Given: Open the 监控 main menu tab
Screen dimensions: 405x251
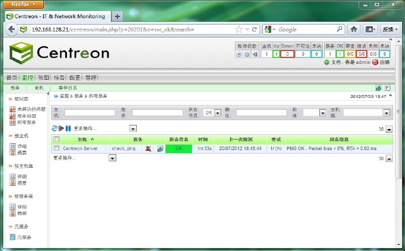Looking at the screenshot, I should (x=28, y=77).
